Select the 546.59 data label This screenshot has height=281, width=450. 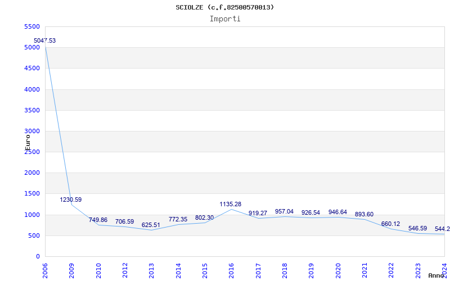click(417, 229)
